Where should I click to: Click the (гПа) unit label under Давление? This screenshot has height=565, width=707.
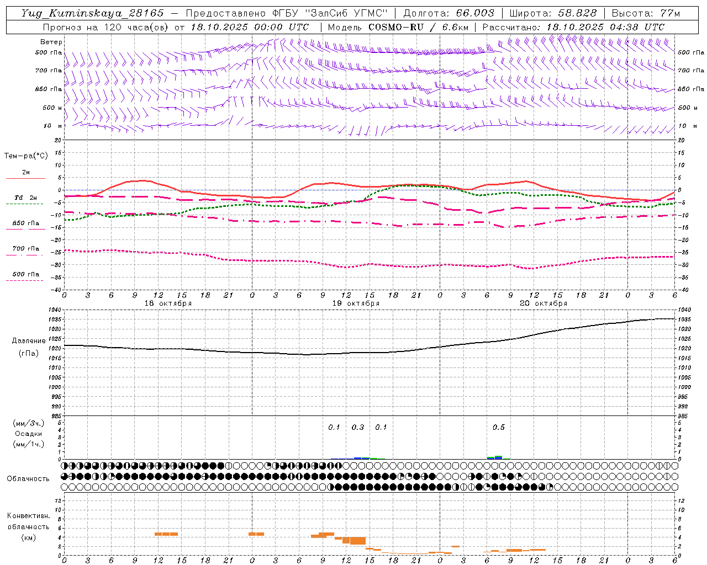28,353
